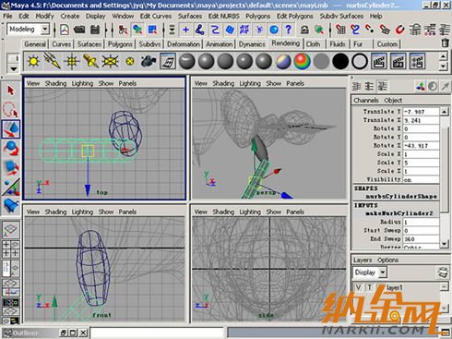The image size is (452, 339).
Task: Toggle layer1 template T box
Action: coord(370,287)
